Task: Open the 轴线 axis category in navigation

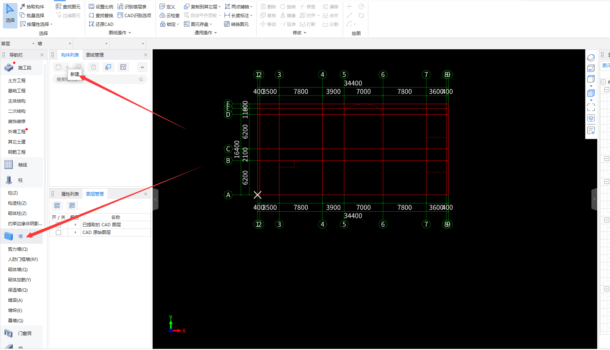Action: pyautogui.click(x=22, y=165)
